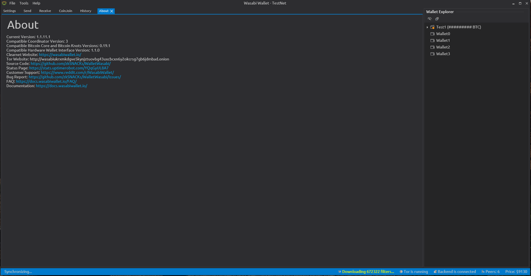Maximize the Wasabi Wallet window
Viewport: 531px width, 276px height.
[x=520, y=3]
